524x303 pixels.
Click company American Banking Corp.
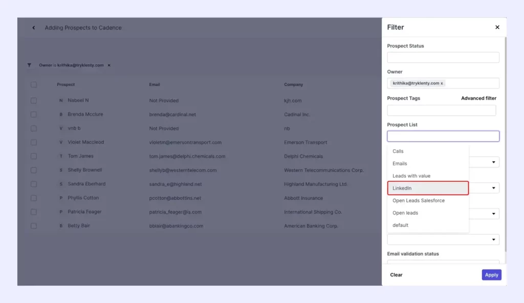coord(311,226)
